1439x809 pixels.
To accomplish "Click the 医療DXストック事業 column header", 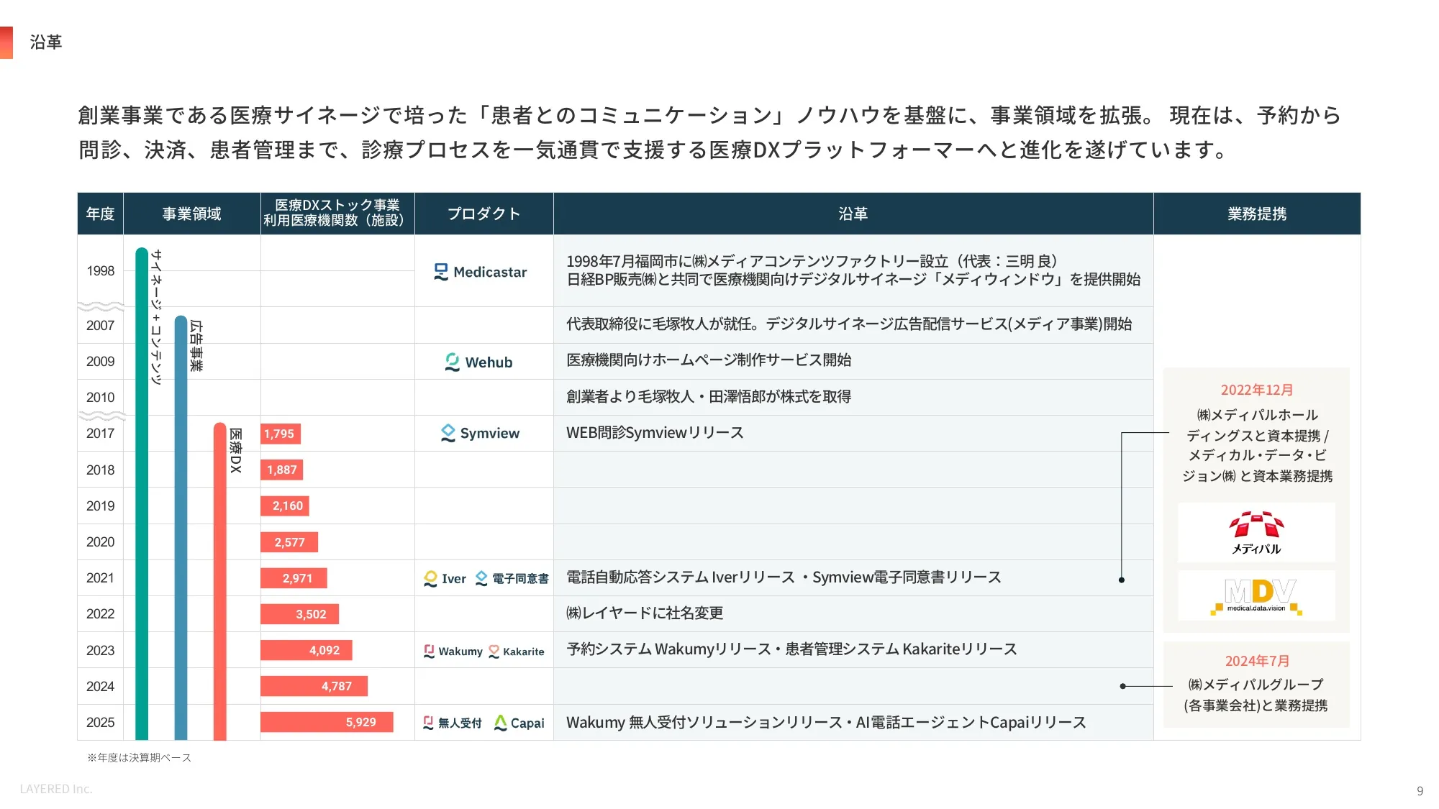I will pos(337,213).
